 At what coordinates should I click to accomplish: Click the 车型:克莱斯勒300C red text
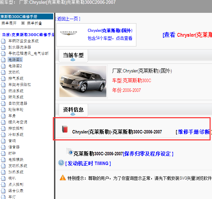(x=132, y=81)
